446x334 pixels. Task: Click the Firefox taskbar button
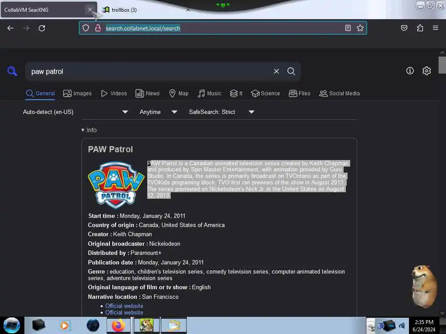(118, 325)
